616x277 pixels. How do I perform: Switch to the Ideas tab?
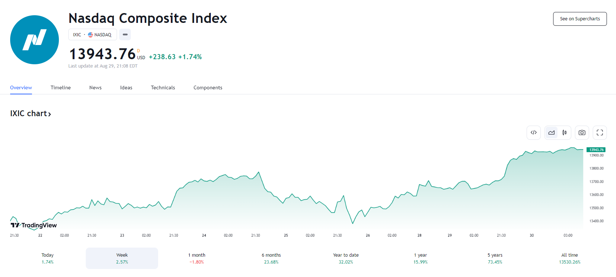click(x=126, y=87)
